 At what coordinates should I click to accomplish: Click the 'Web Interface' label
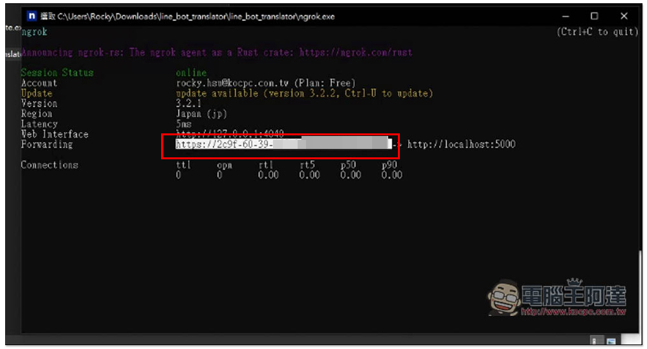(x=55, y=134)
